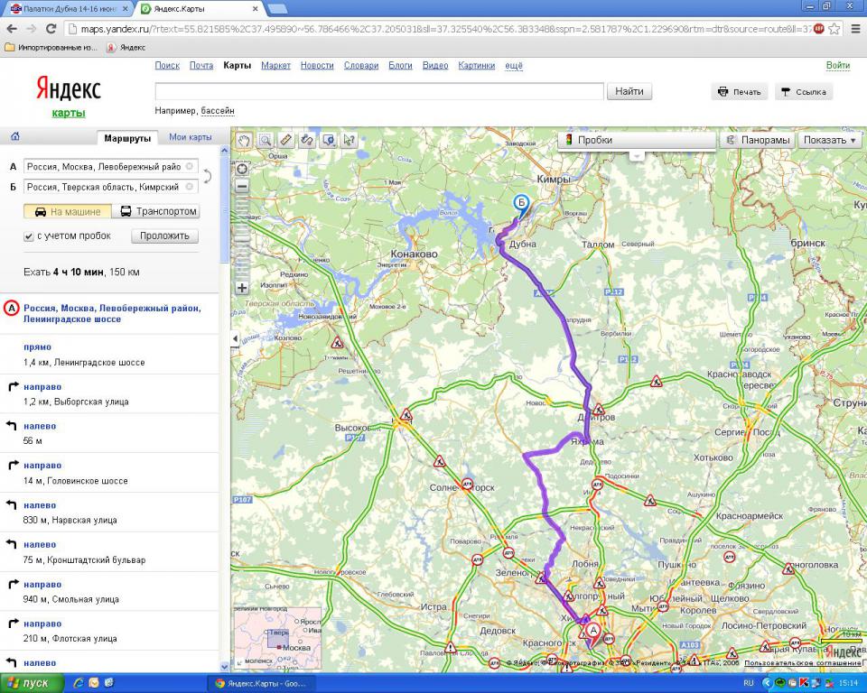Clear the point A address field

tap(190, 166)
